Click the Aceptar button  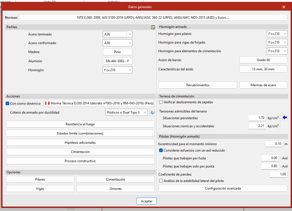point(147,201)
